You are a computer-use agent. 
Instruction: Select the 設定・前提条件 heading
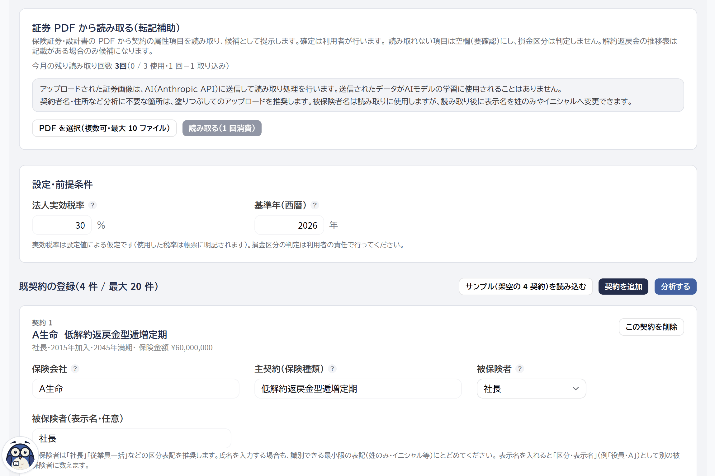pos(62,184)
